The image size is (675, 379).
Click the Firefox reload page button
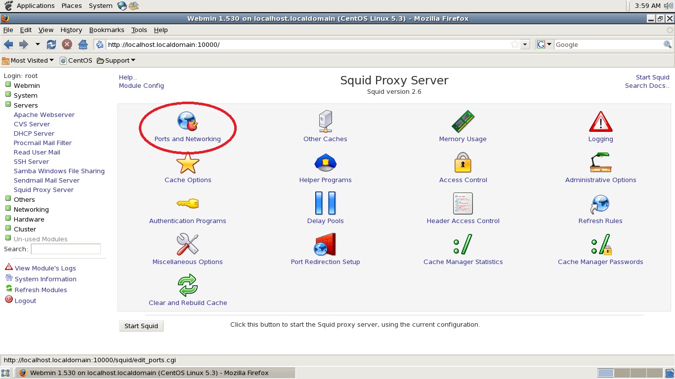click(51, 44)
